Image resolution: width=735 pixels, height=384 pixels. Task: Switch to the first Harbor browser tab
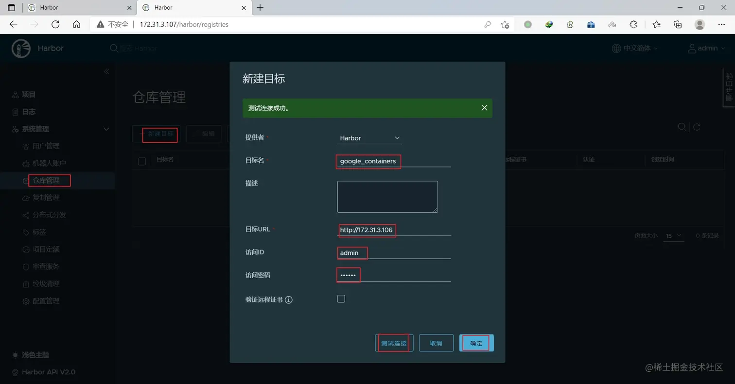point(79,8)
